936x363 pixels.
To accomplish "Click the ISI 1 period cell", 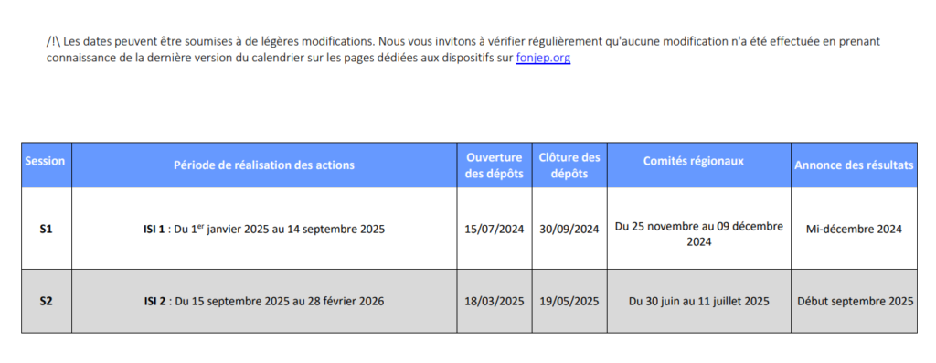I will (264, 229).
